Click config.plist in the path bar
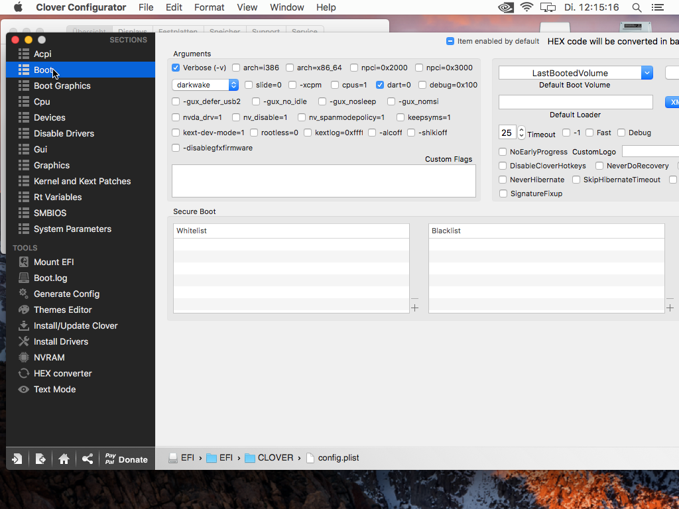Image resolution: width=679 pixels, height=509 pixels. [333, 457]
